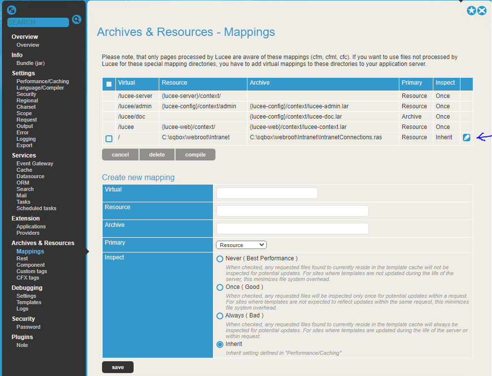Open Security Password page

point(28,327)
